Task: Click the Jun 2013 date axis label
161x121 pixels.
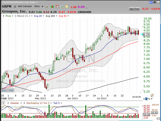Action: click(x=72, y=98)
